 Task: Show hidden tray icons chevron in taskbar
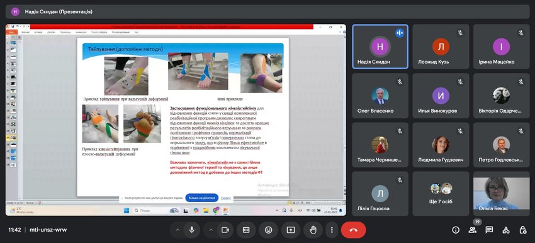click(x=277, y=210)
